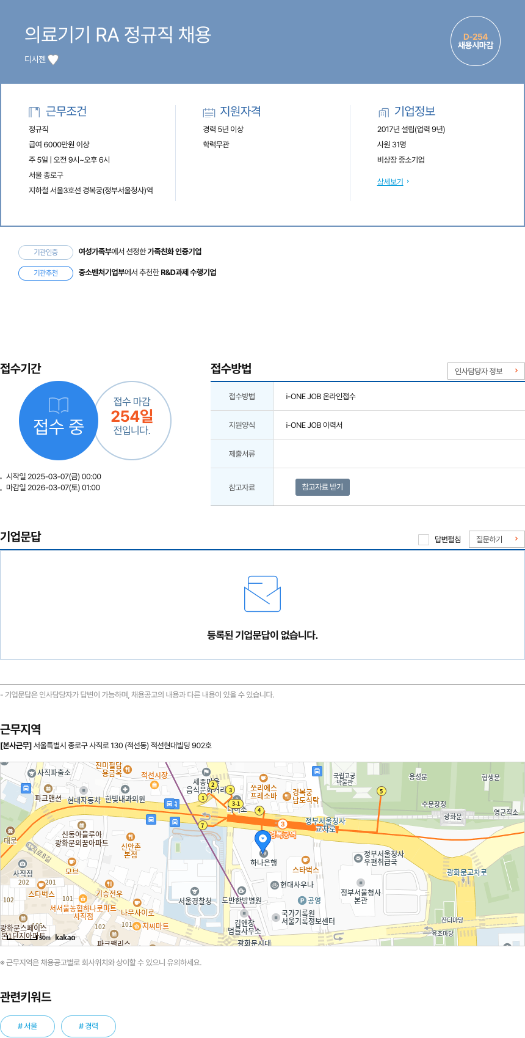
Task: Open 인사담당자 정보 button
Action: pos(486,371)
